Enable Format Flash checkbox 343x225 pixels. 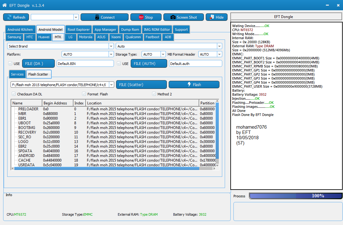pos(84,94)
